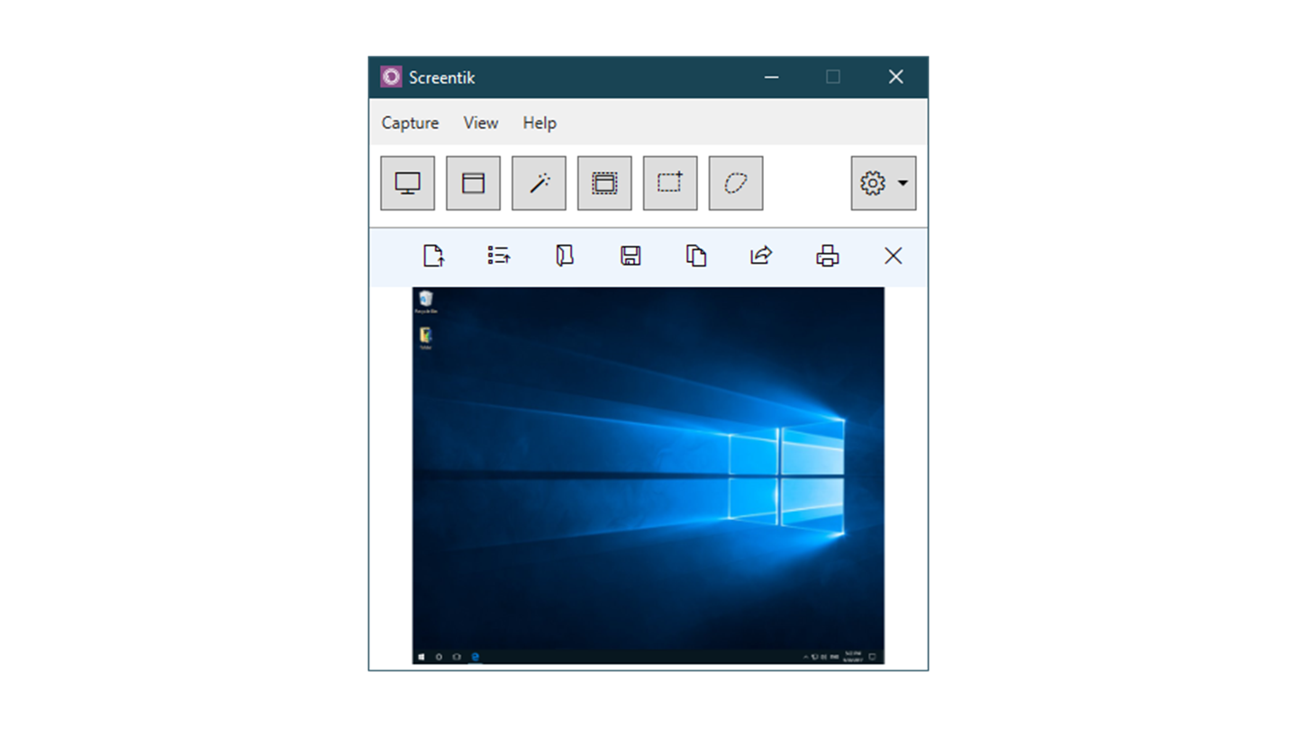1297x729 pixels.
Task: Select rectangular region capture tool
Action: click(x=670, y=183)
